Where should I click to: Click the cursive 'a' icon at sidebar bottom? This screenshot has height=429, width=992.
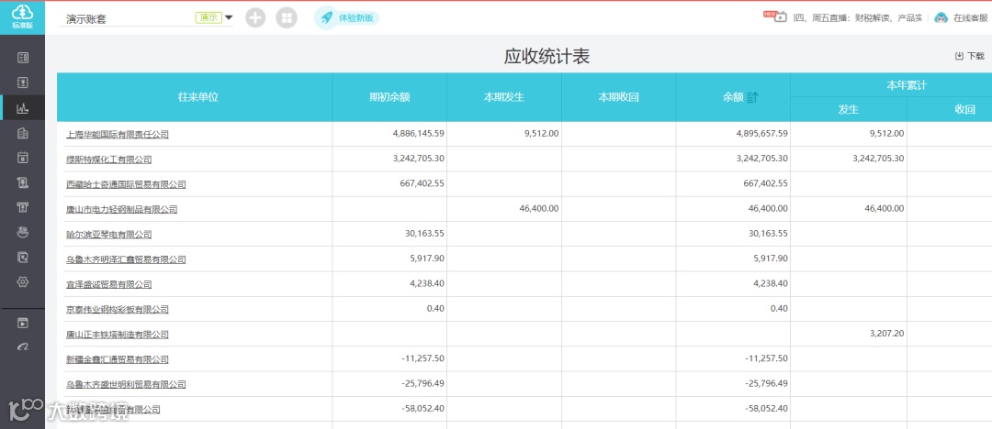click(23, 346)
